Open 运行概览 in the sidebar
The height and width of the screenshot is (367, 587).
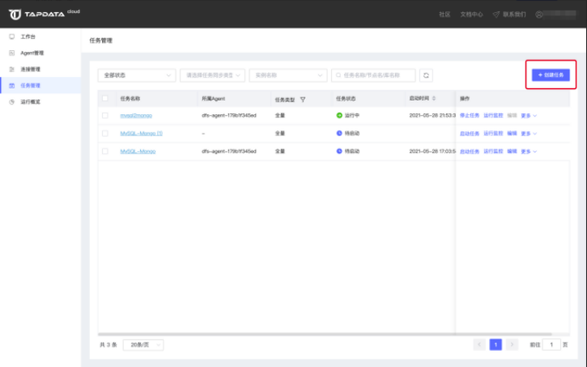pyautogui.click(x=30, y=102)
